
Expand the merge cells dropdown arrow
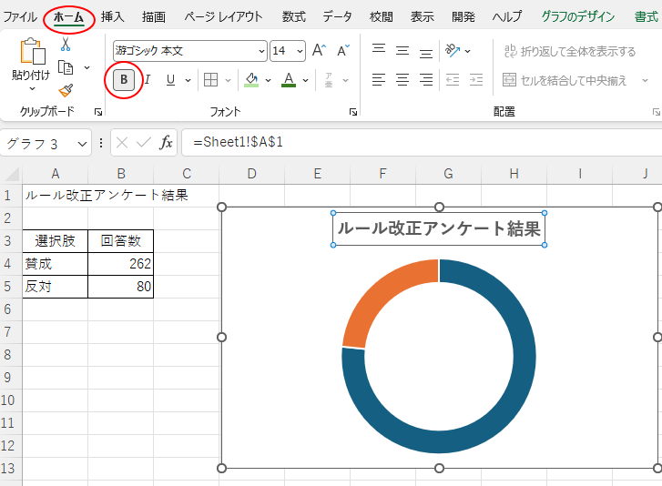pyautogui.click(x=645, y=80)
